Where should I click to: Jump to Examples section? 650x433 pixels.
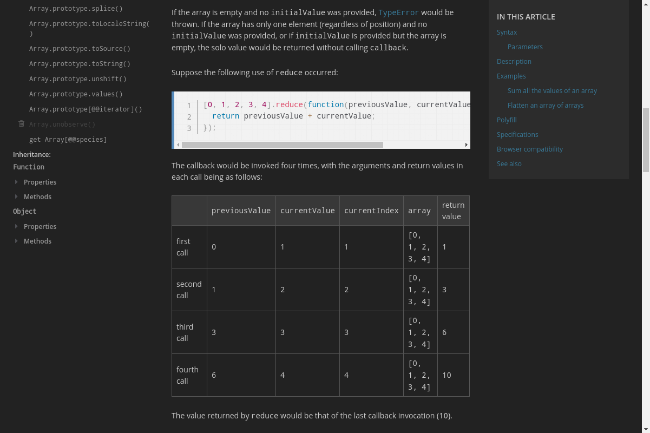click(511, 76)
